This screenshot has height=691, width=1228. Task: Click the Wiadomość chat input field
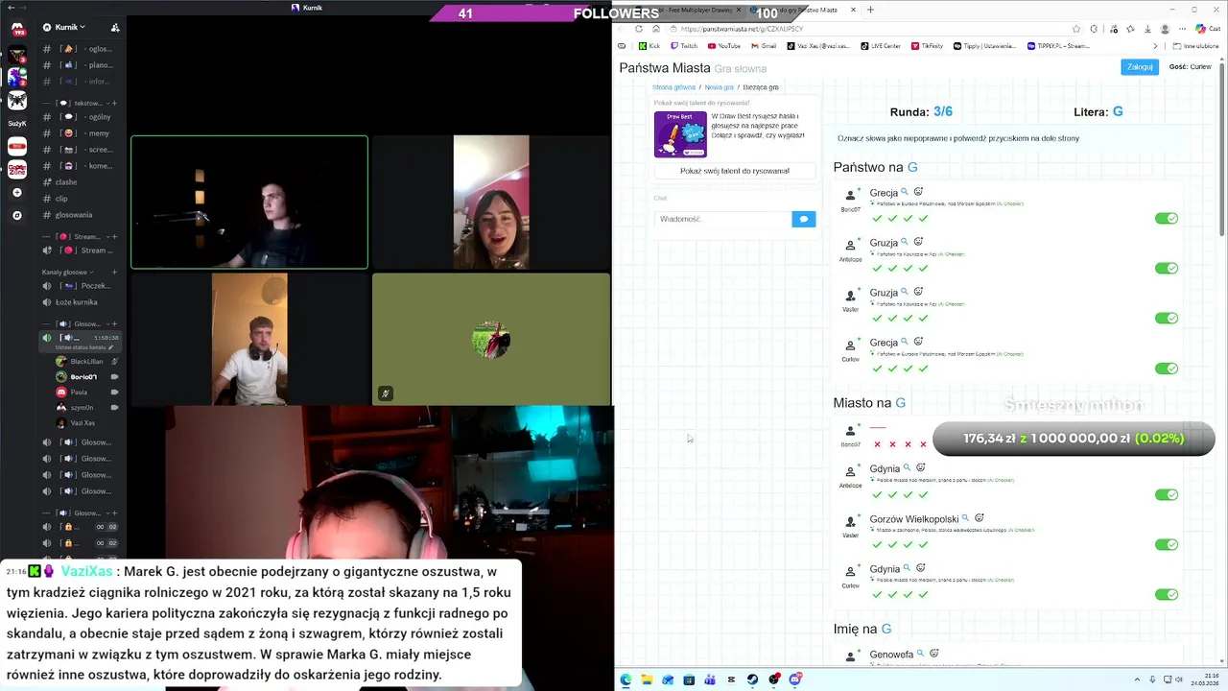coord(723,219)
